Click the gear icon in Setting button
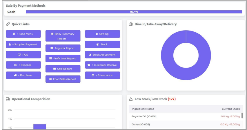The width and height of the screenshot is (247, 130). click(97, 34)
